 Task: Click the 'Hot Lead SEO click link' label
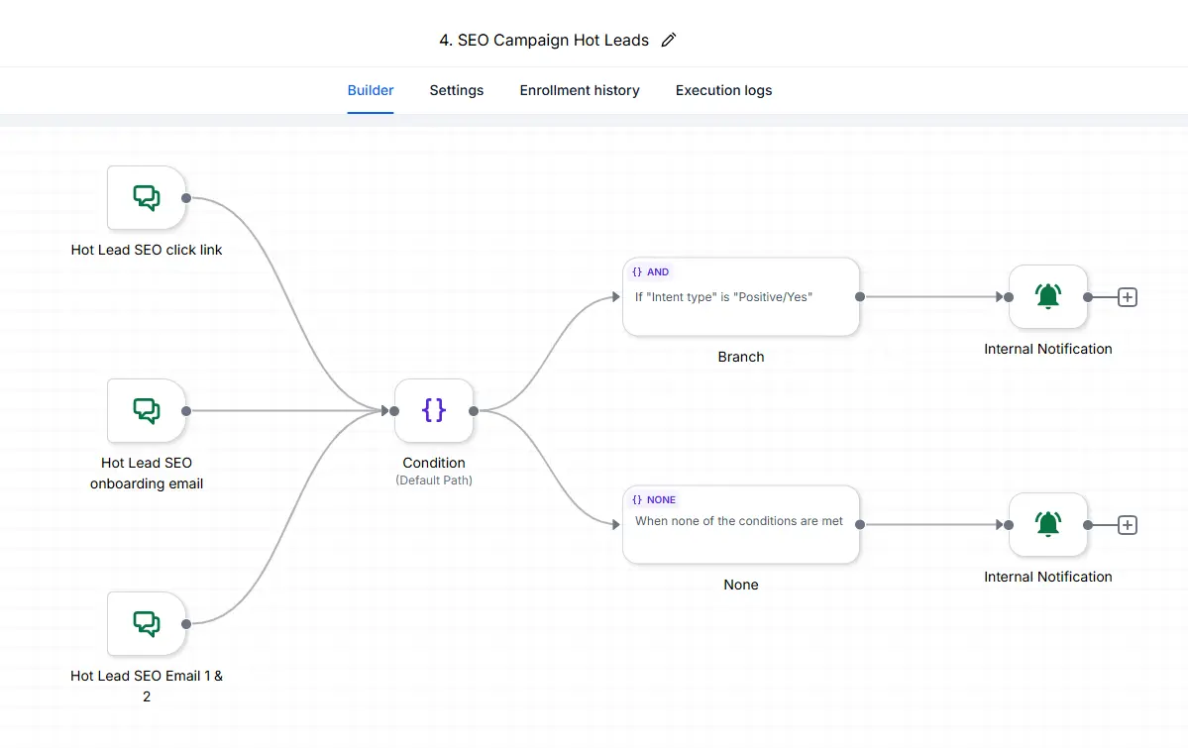click(147, 250)
